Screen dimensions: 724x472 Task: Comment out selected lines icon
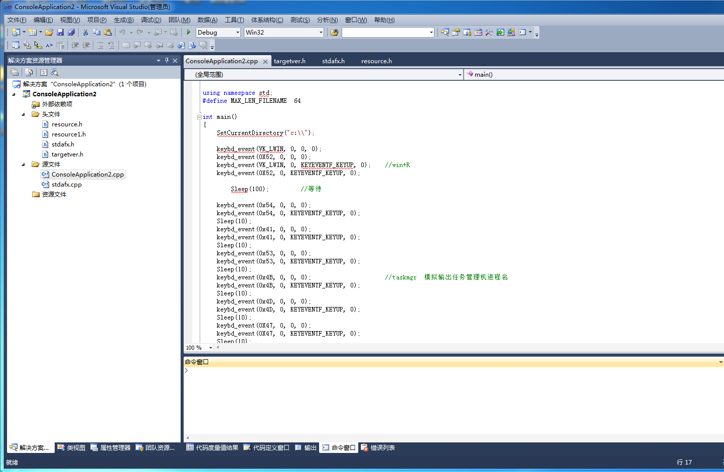click(x=100, y=45)
